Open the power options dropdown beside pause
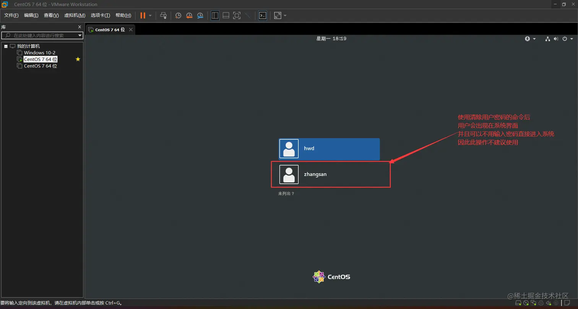The width and height of the screenshot is (578, 309). (x=150, y=16)
